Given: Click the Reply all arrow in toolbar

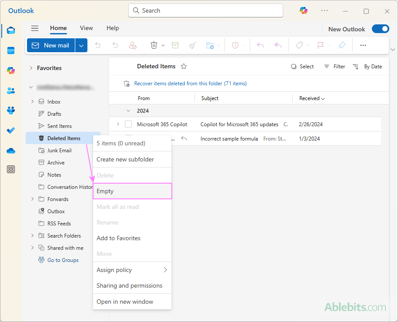Looking at the screenshot, I should 278,45.
